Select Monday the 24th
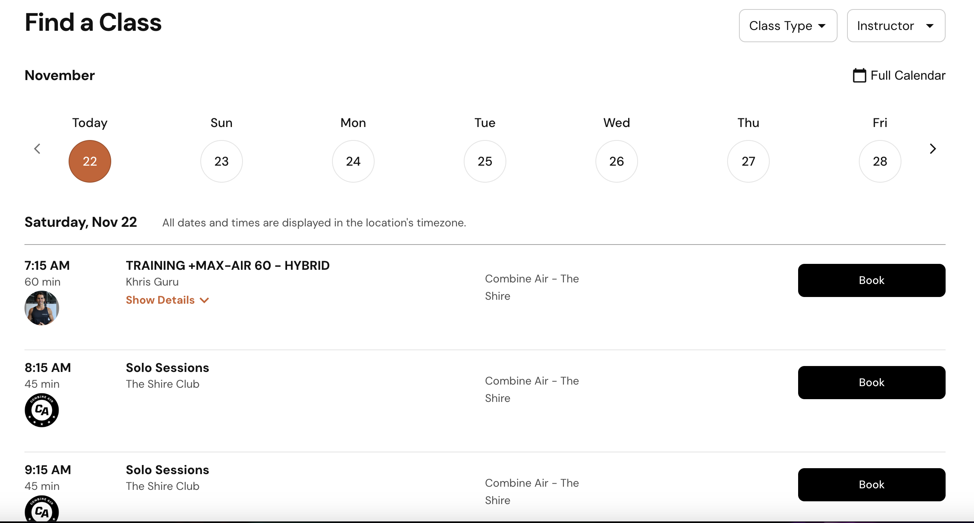This screenshot has width=974, height=523. click(x=353, y=161)
